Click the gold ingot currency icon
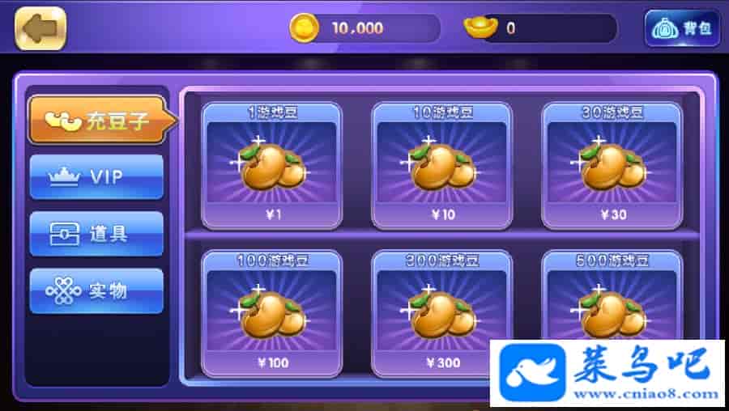 pyautogui.click(x=480, y=28)
